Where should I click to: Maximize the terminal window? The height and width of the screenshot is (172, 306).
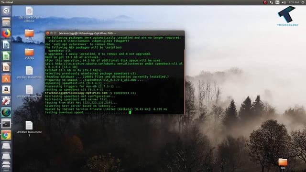(55, 33)
